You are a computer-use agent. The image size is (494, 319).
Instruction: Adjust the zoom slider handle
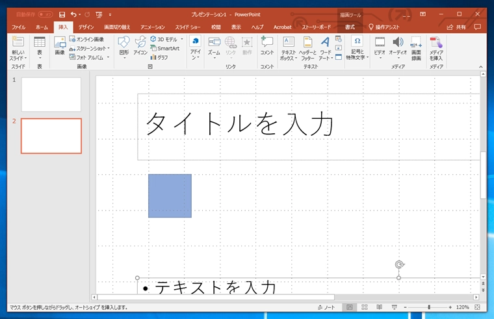tap(429, 307)
